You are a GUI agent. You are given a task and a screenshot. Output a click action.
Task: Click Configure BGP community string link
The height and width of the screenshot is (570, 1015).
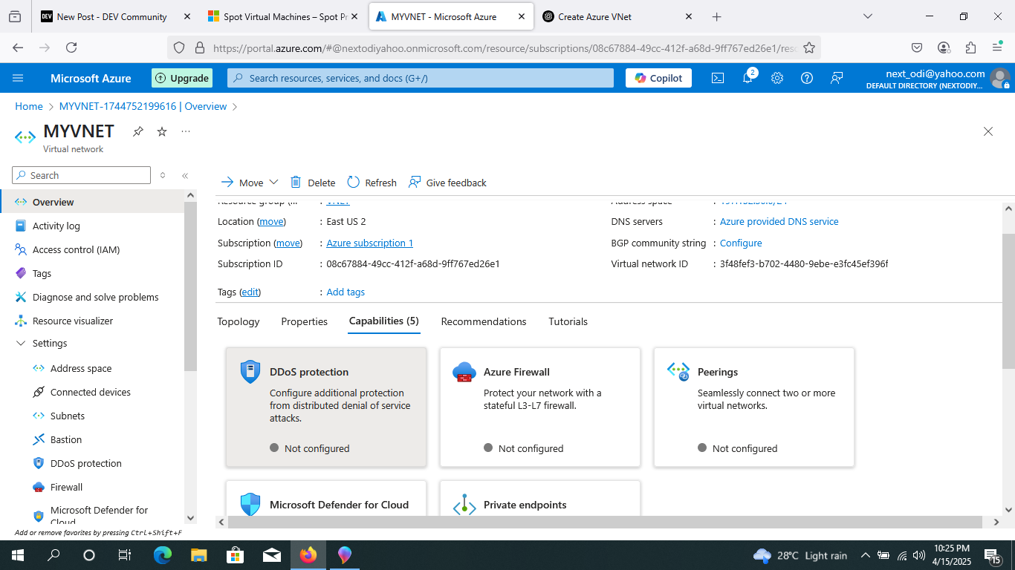(741, 243)
